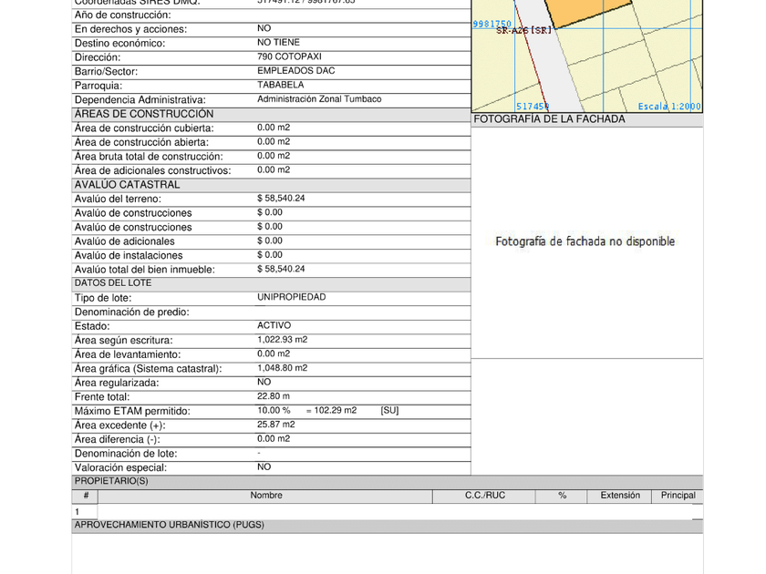Select the excess area '25.87 m2'
Viewport: 766px width, 574px height.
[276, 425]
